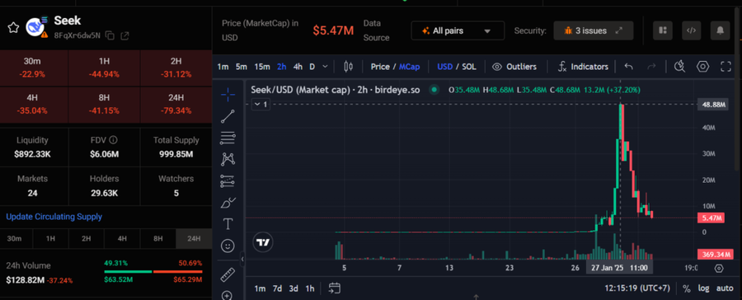Open the embed code icon
Screen dimensions: 742x300
click(x=692, y=30)
